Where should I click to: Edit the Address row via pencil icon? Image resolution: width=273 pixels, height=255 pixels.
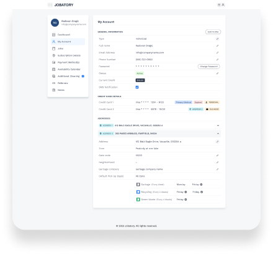[x=217, y=141]
